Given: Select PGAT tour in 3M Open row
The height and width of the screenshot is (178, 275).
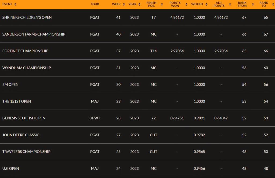Looking at the screenshot, I should [95, 85].
